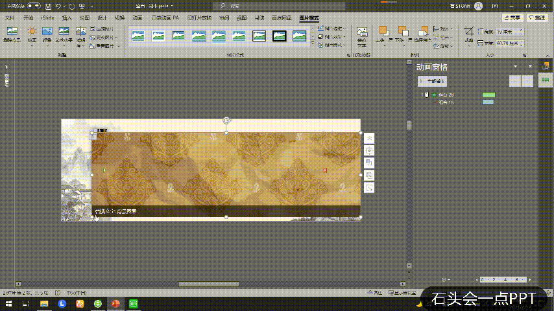
Task: Open File Explorer from the taskbar
Action: 44,304
